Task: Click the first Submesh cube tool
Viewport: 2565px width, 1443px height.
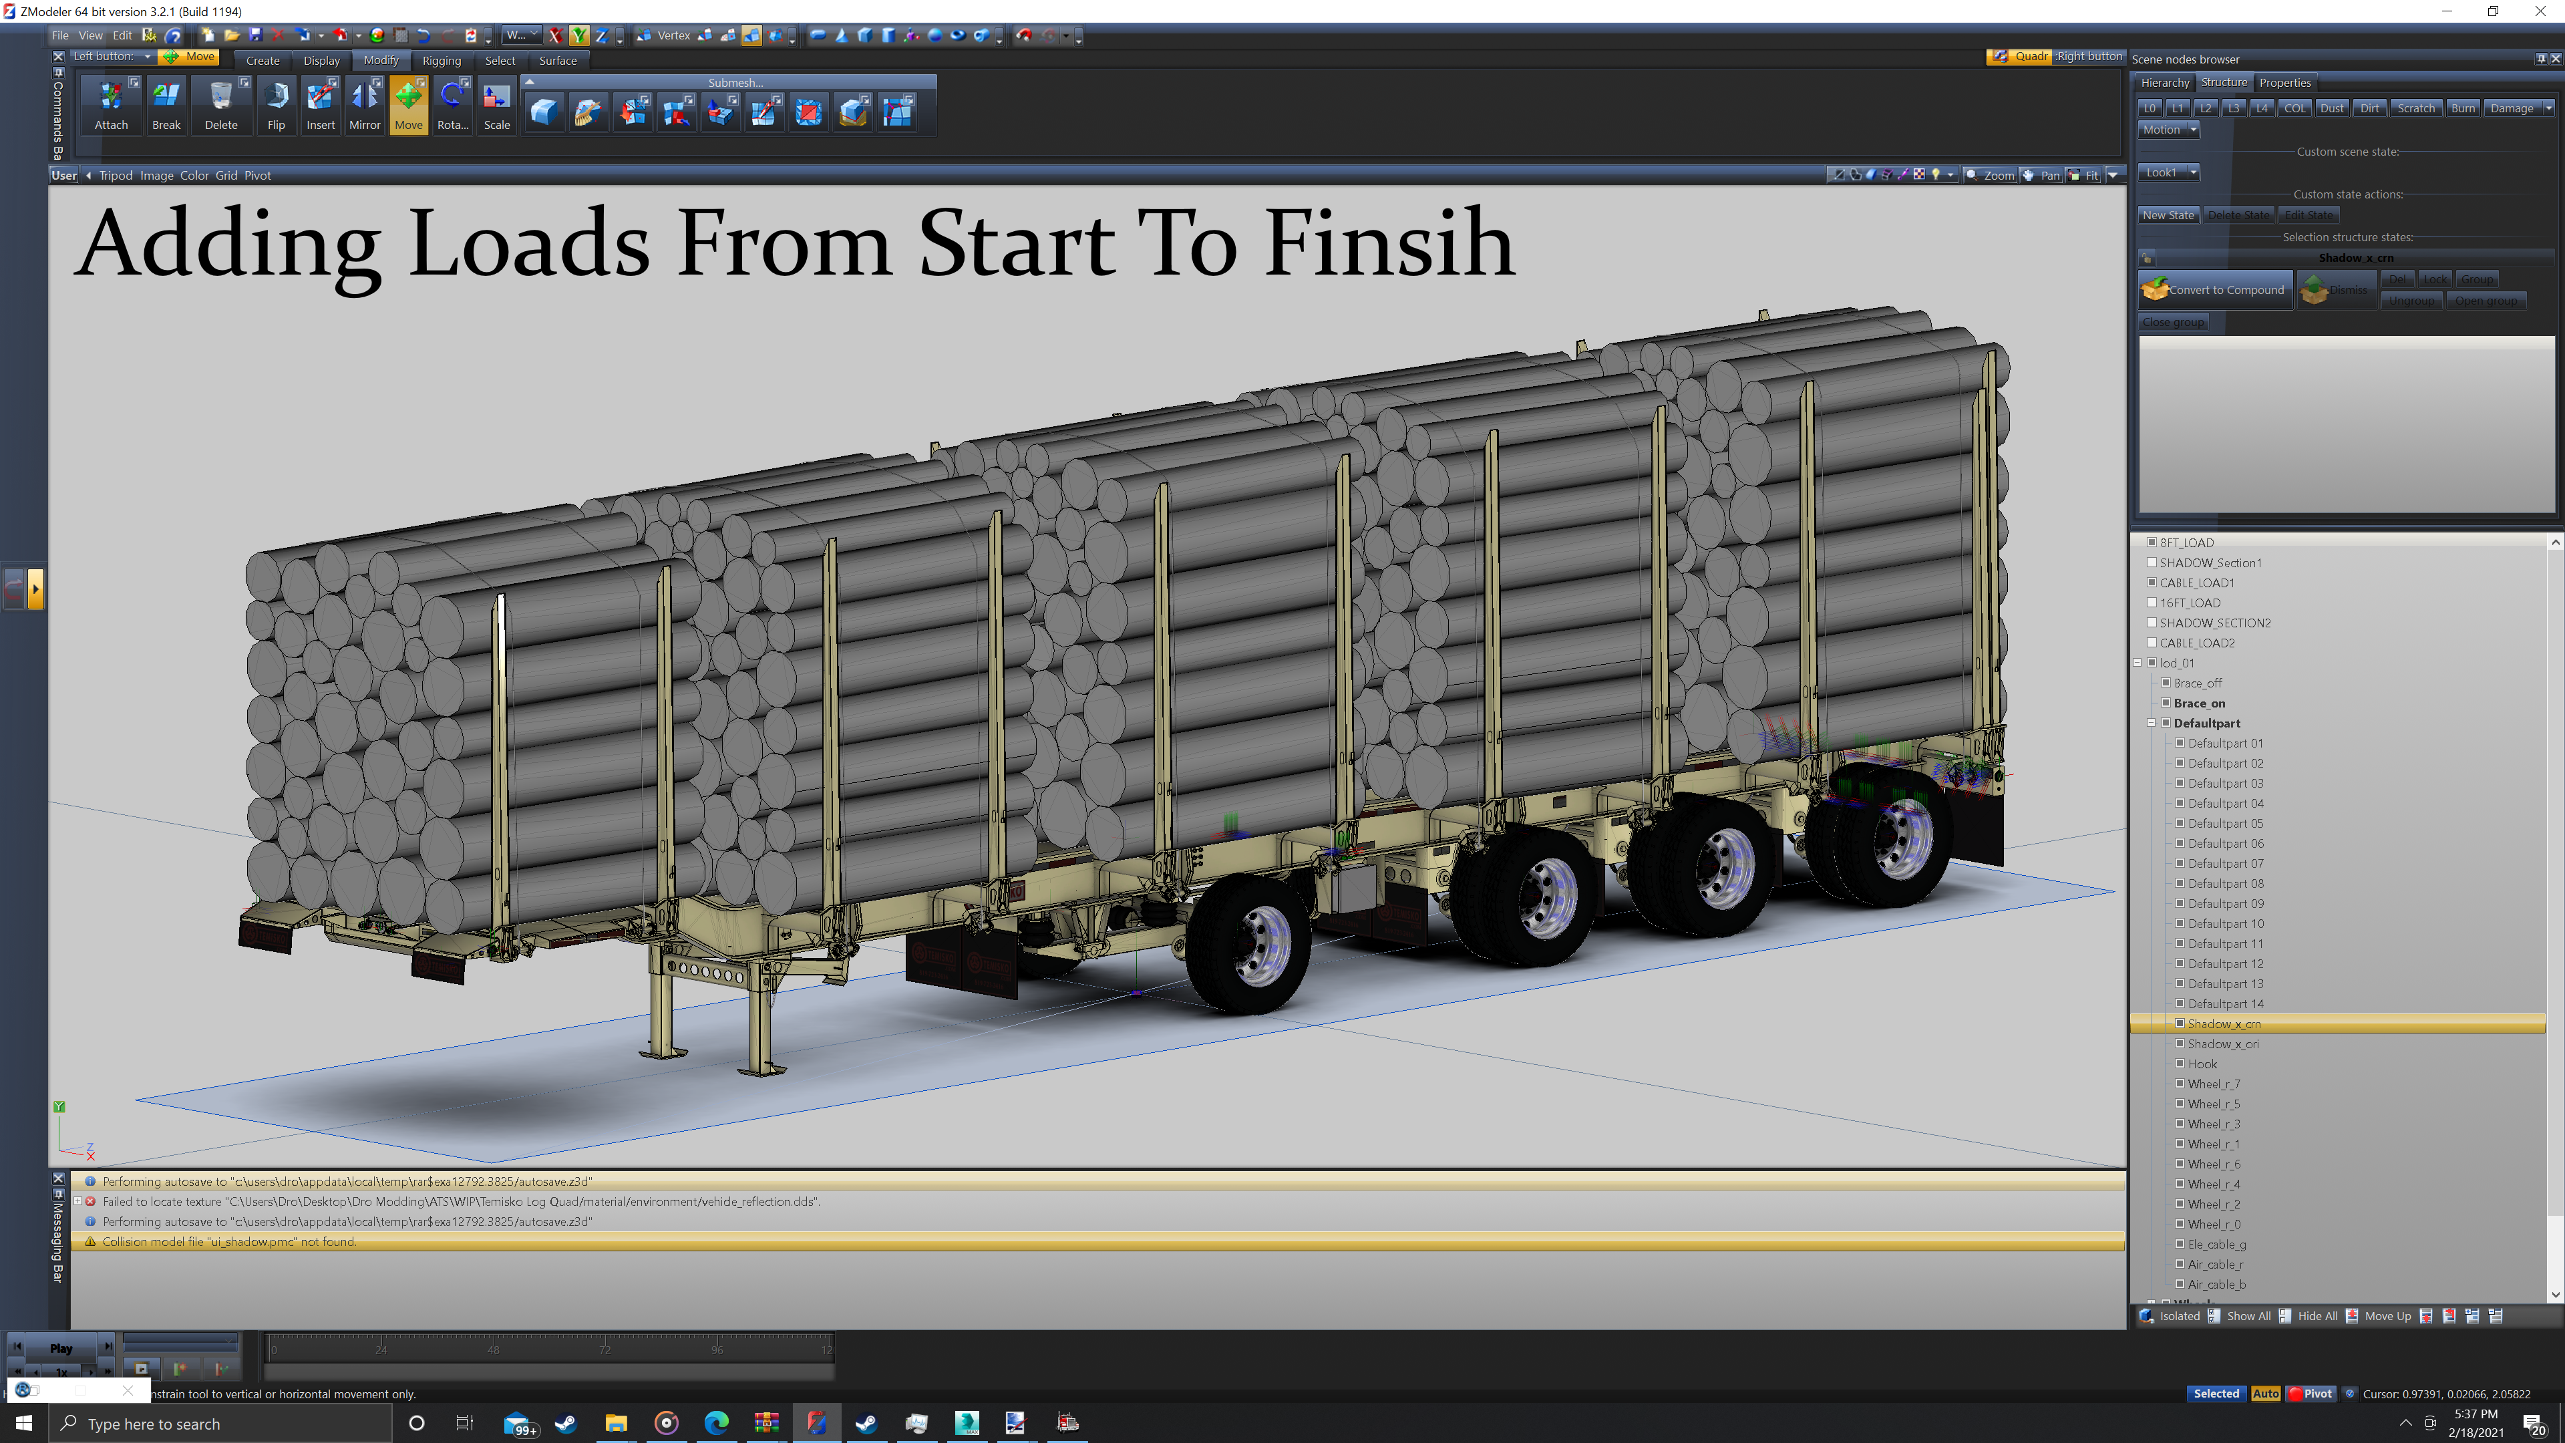Action: coord(544,112)
